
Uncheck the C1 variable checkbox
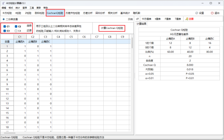(5, 26)
